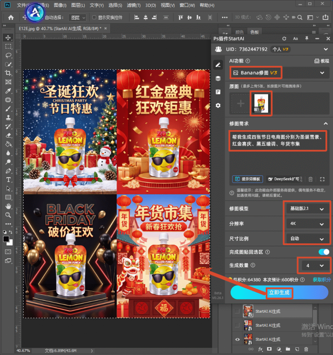Collapse the 修图需求 section

325,124
